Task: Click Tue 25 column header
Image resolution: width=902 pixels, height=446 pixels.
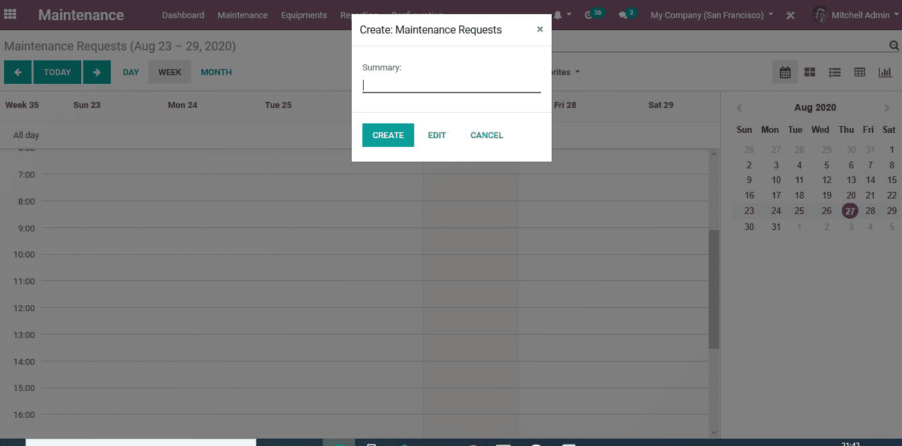Action: (x=278, y=105)
